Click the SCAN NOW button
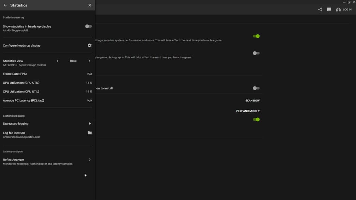This screenshot has width=356, height=200. 252,100
